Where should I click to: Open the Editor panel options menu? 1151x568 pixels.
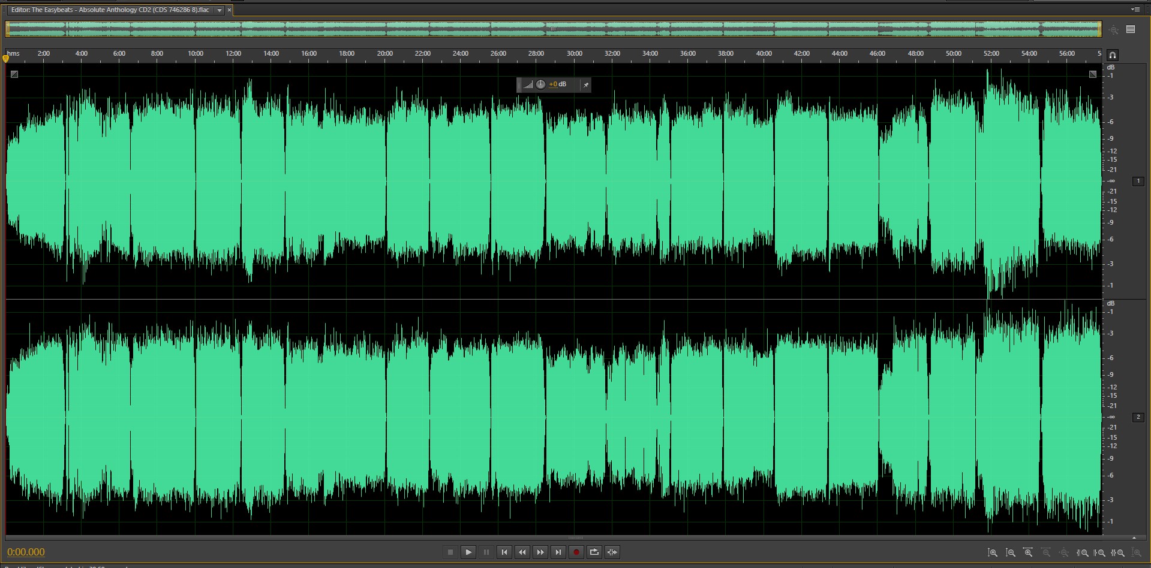point(1135,10)
